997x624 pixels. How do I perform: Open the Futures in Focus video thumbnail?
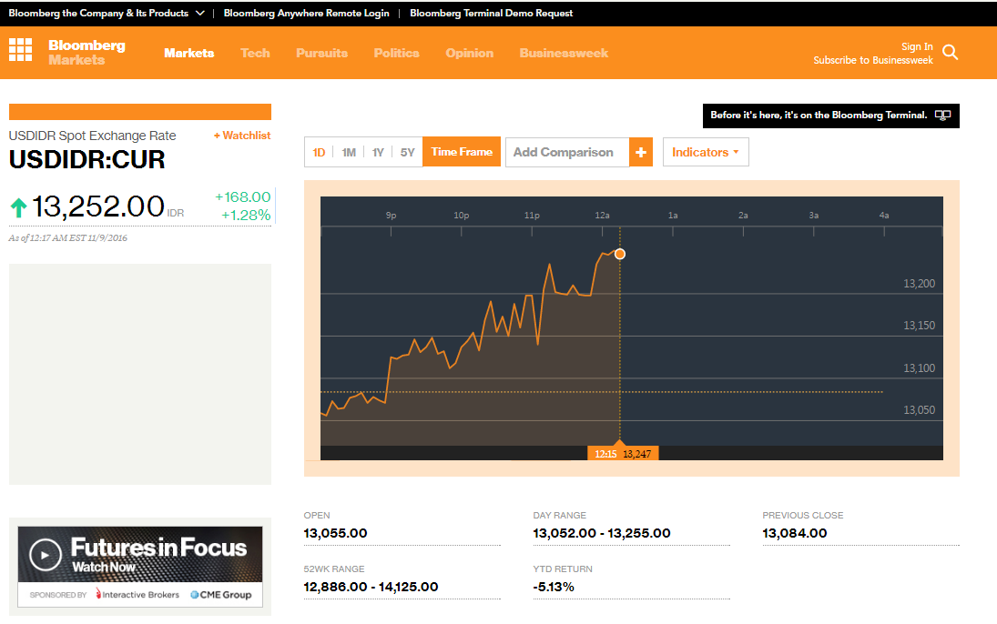tap(140, 554)
